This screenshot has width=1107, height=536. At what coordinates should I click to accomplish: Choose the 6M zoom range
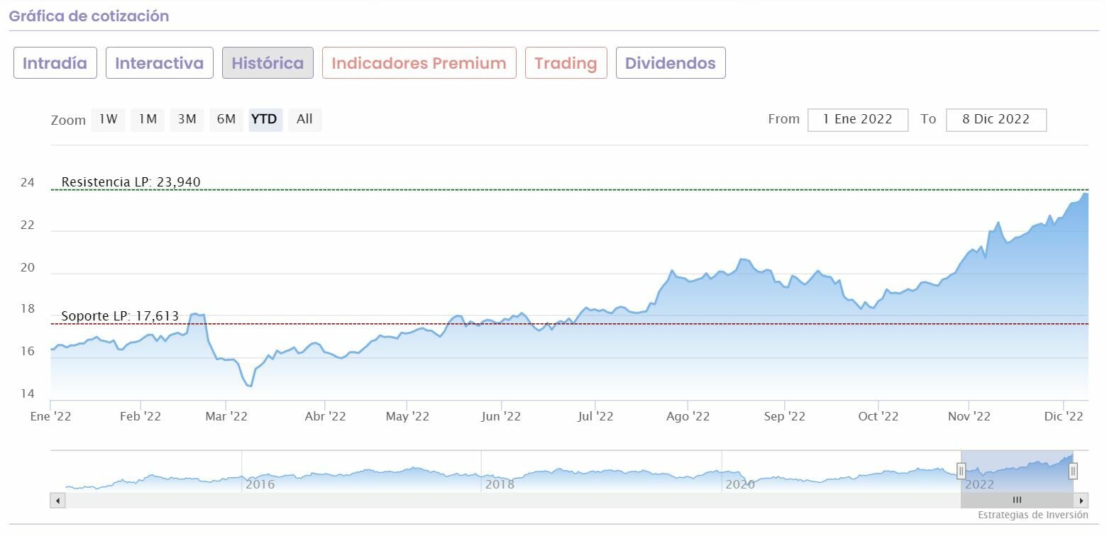pos(226,120)
